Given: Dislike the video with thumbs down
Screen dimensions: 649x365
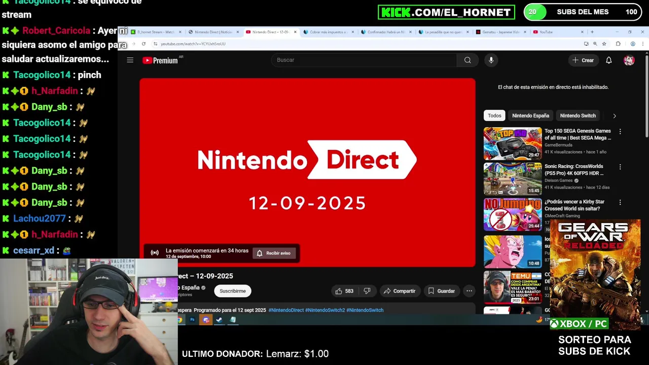Looking at the screenshot, I should coord(367,291).
